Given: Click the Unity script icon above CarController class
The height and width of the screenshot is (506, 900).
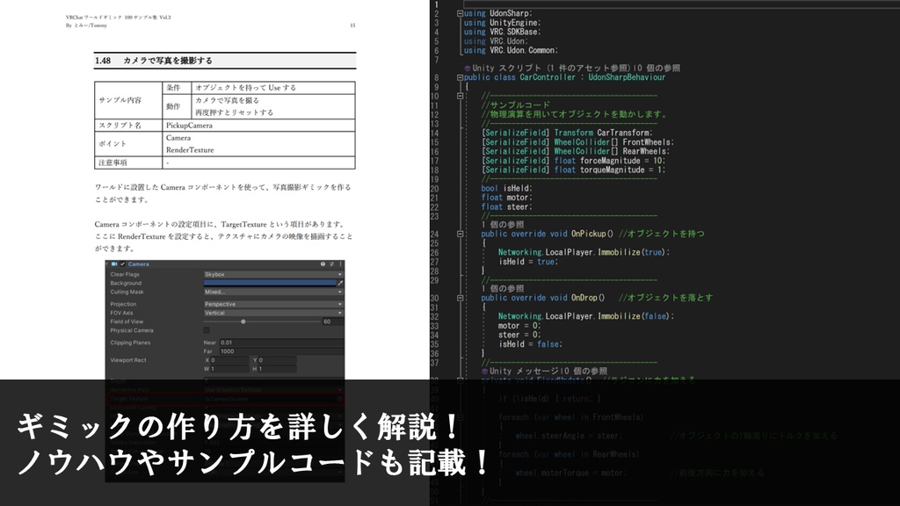Looking at the screenshot, I should (x=467, y=68).
